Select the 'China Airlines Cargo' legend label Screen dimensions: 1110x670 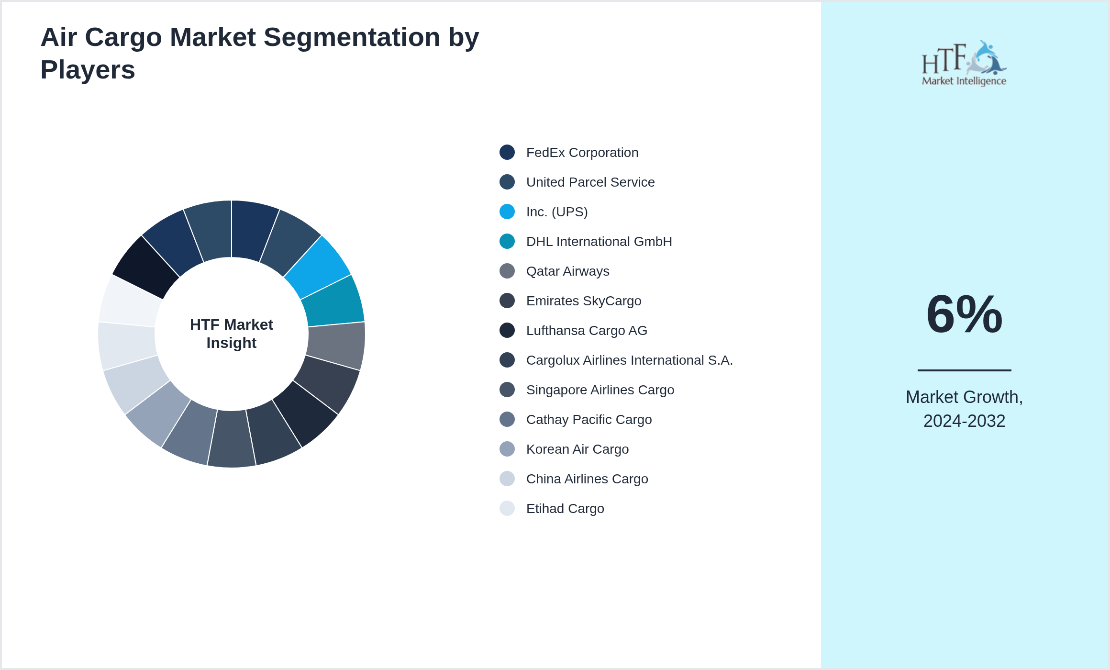[x=587, y=479]
